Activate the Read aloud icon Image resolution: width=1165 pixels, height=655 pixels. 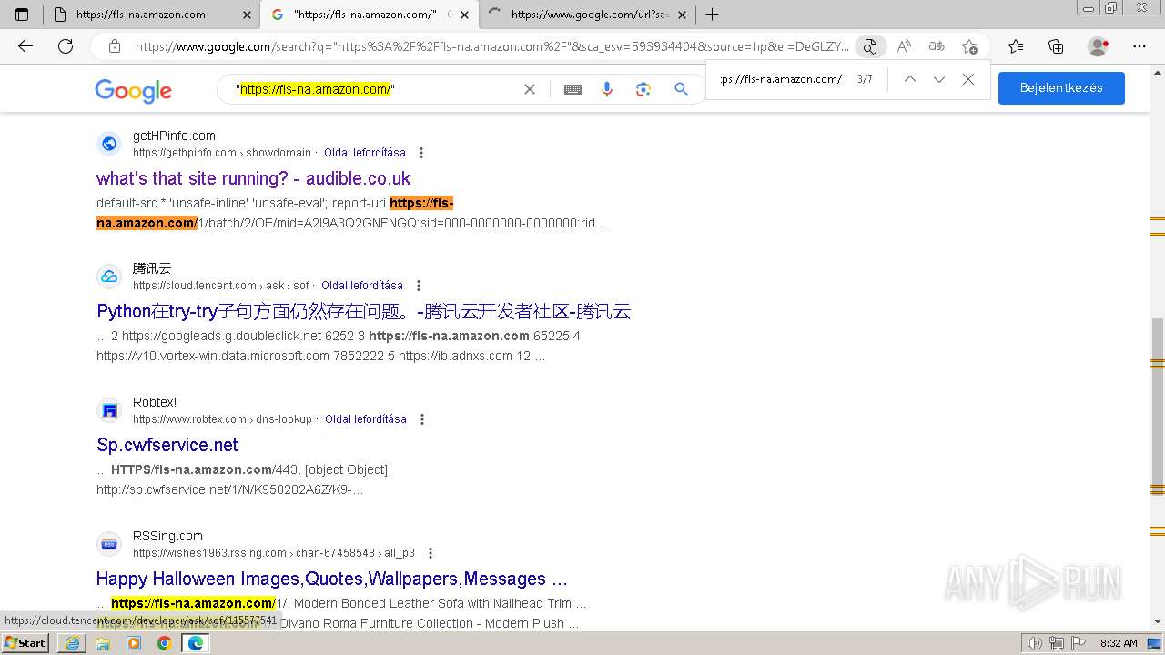[904, 46]
